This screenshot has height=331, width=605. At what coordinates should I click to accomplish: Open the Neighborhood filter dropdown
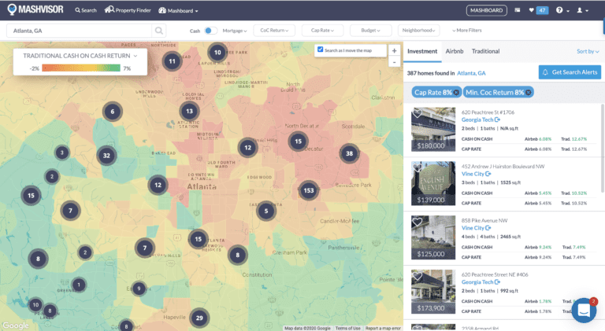(x=419, y=31)
